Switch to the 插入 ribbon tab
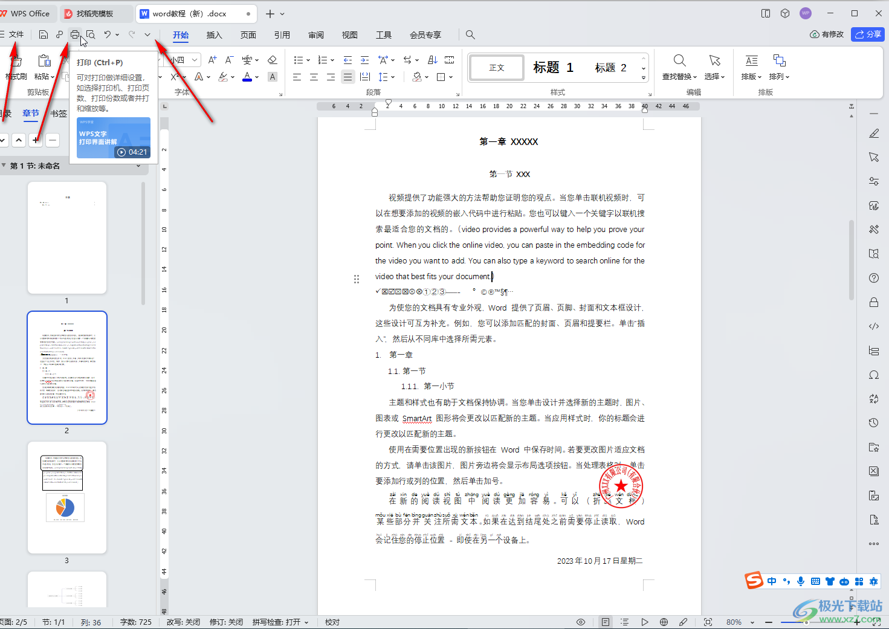Screen dimensions: 889x629 [215, 35]
